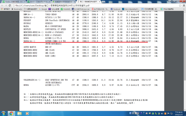Switch to the second Skoda tab
The height and width of the screenshot is (116, 186).
[x=39, y=2]
